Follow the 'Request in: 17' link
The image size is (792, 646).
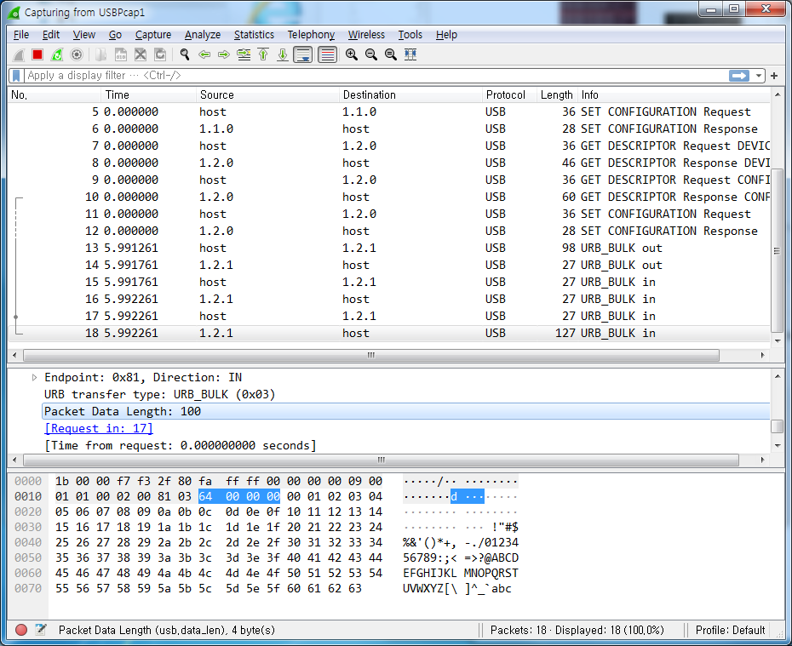coord(99,428)
